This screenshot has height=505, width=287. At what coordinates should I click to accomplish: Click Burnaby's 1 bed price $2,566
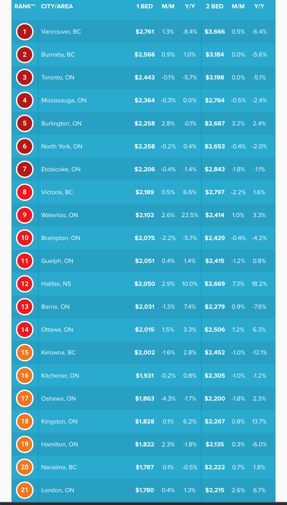145,55
